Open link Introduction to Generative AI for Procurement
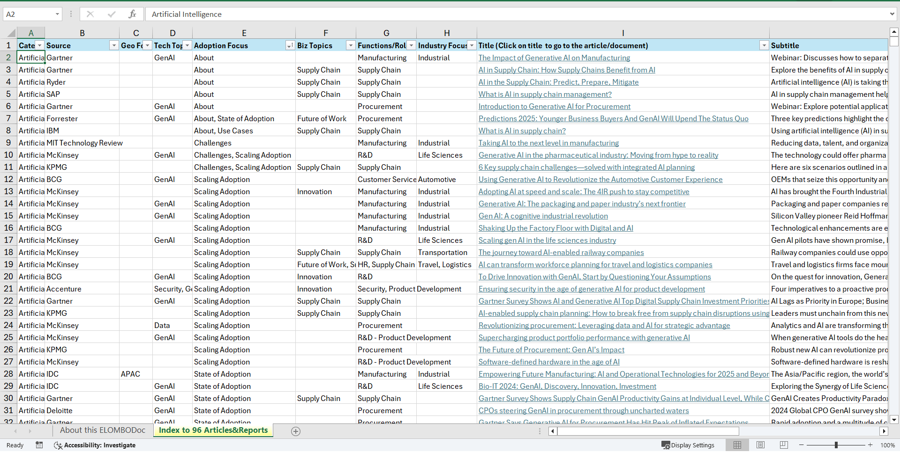Screen dimensions: 900x452 click(554, 106)
